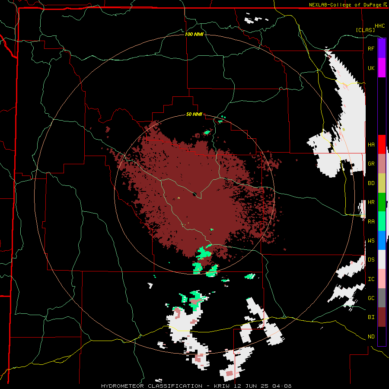
Task: Click the 'HR' legend label
Action: click(371, 202)
